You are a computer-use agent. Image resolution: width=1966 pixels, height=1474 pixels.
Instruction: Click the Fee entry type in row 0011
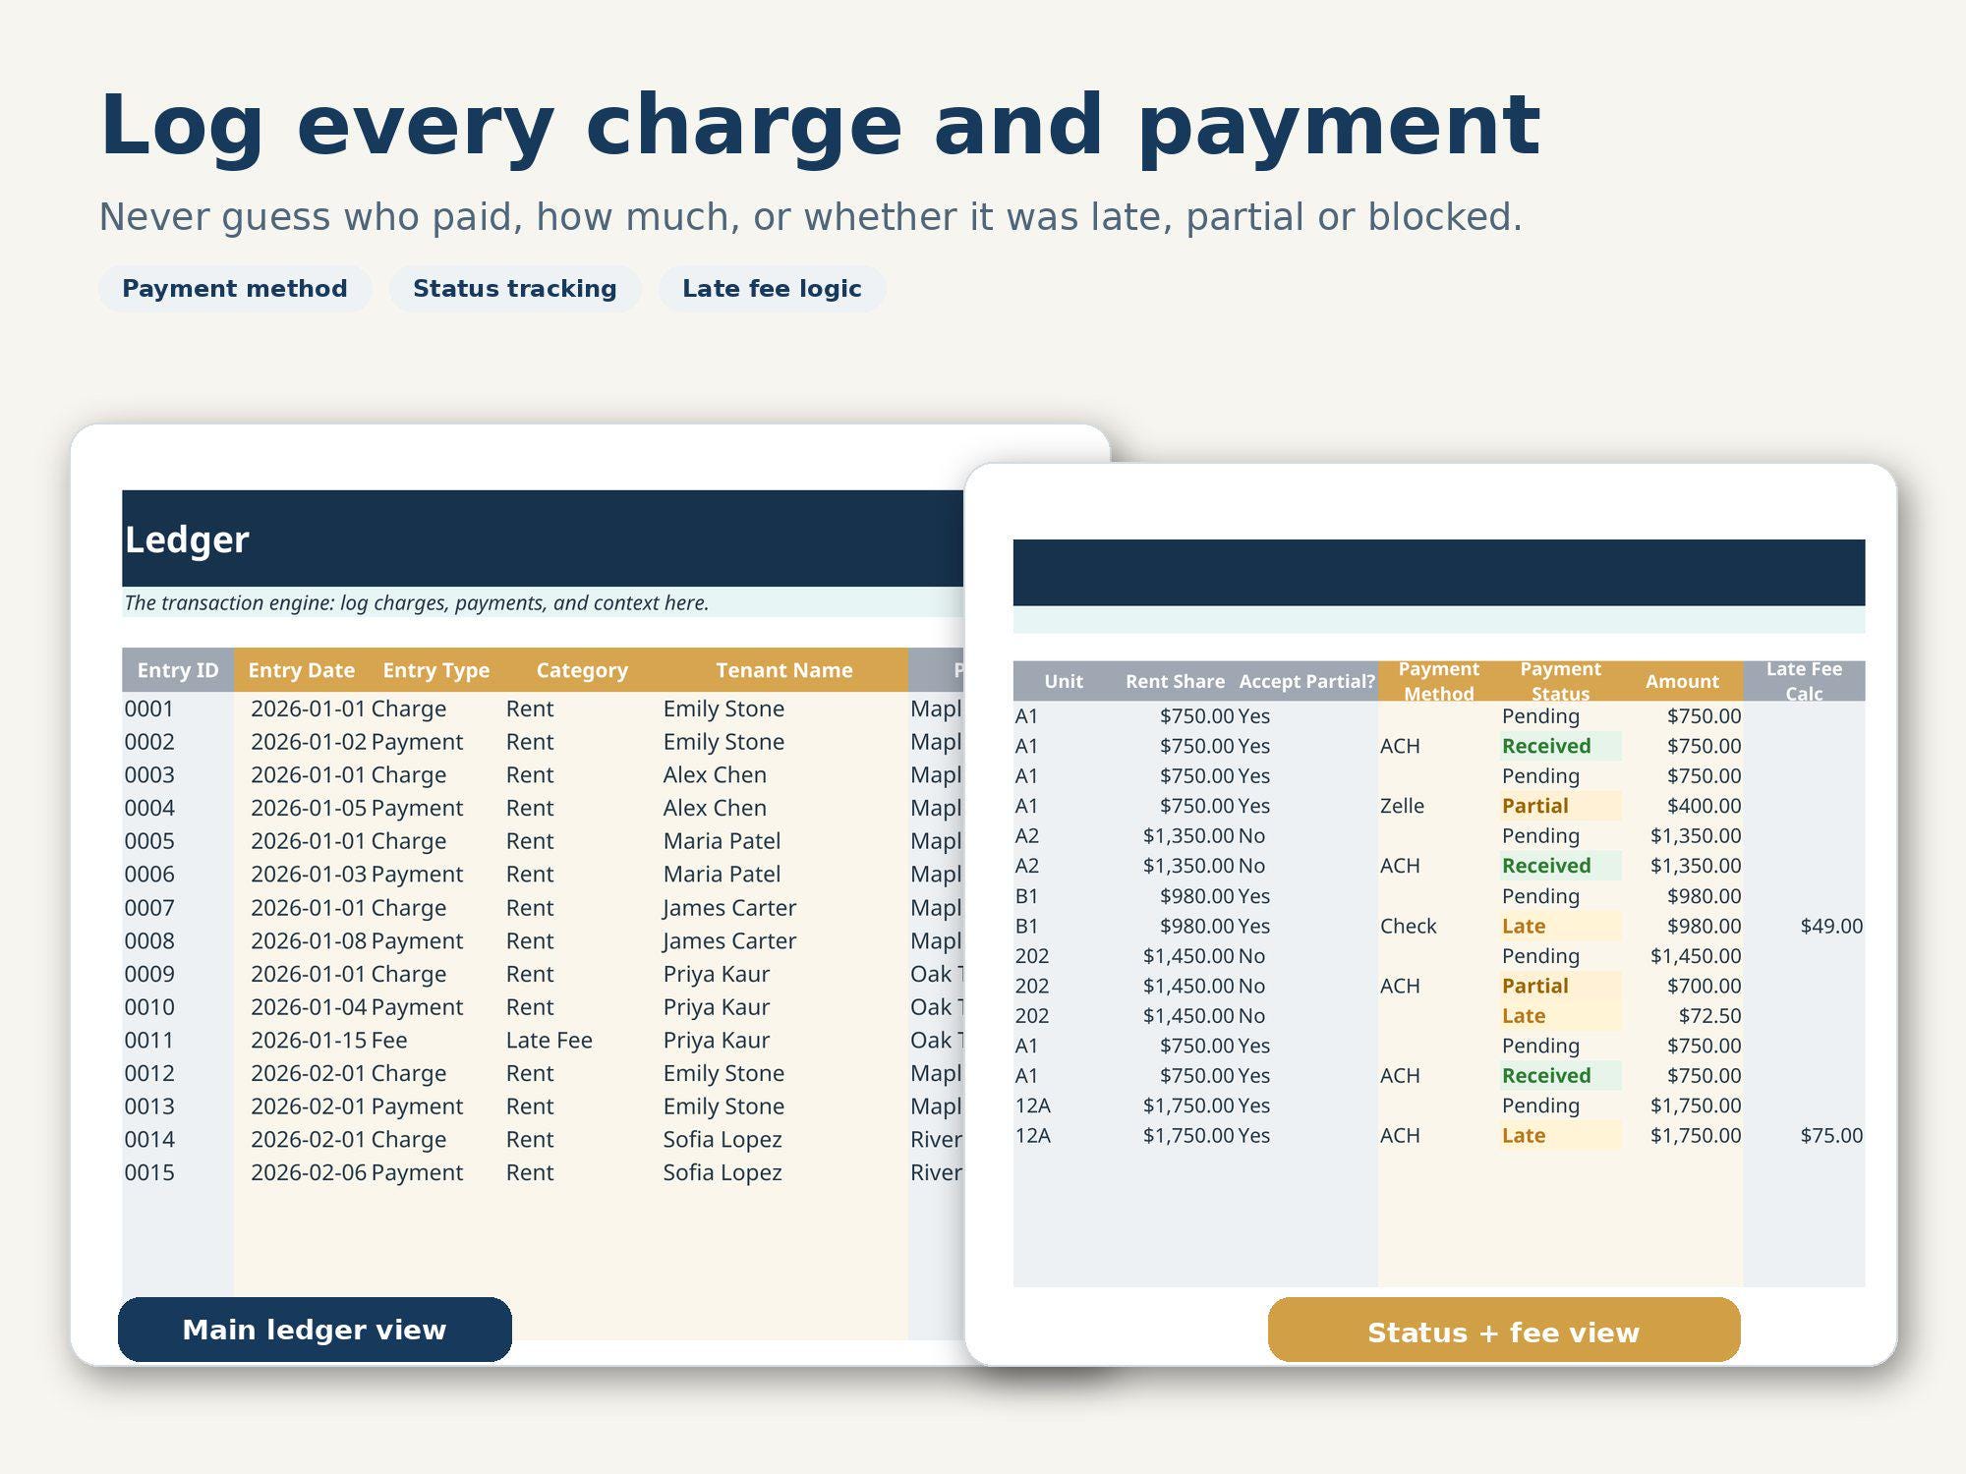point(389,1040)
